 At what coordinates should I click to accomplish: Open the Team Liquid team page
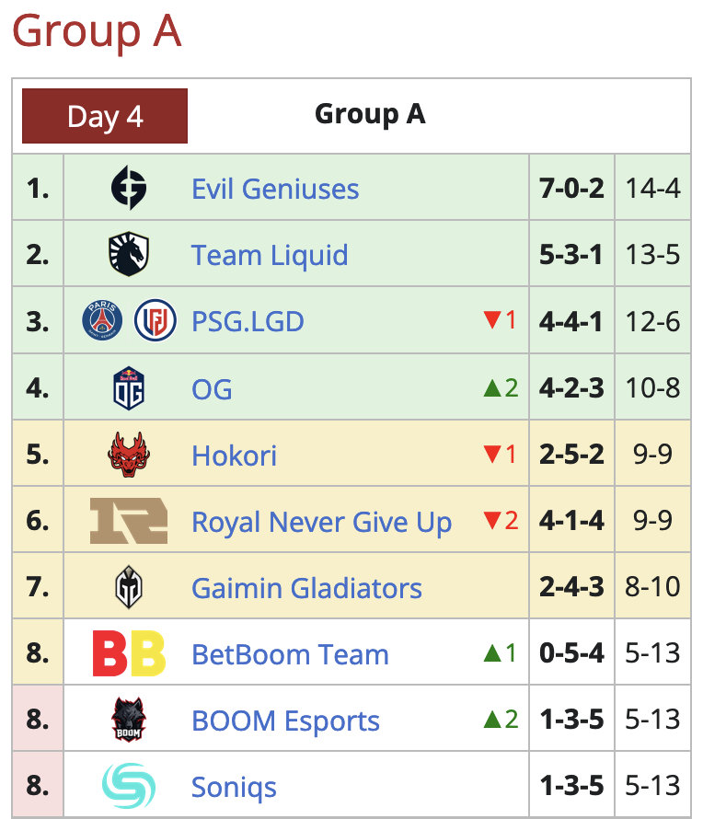(x=270, y=256)
